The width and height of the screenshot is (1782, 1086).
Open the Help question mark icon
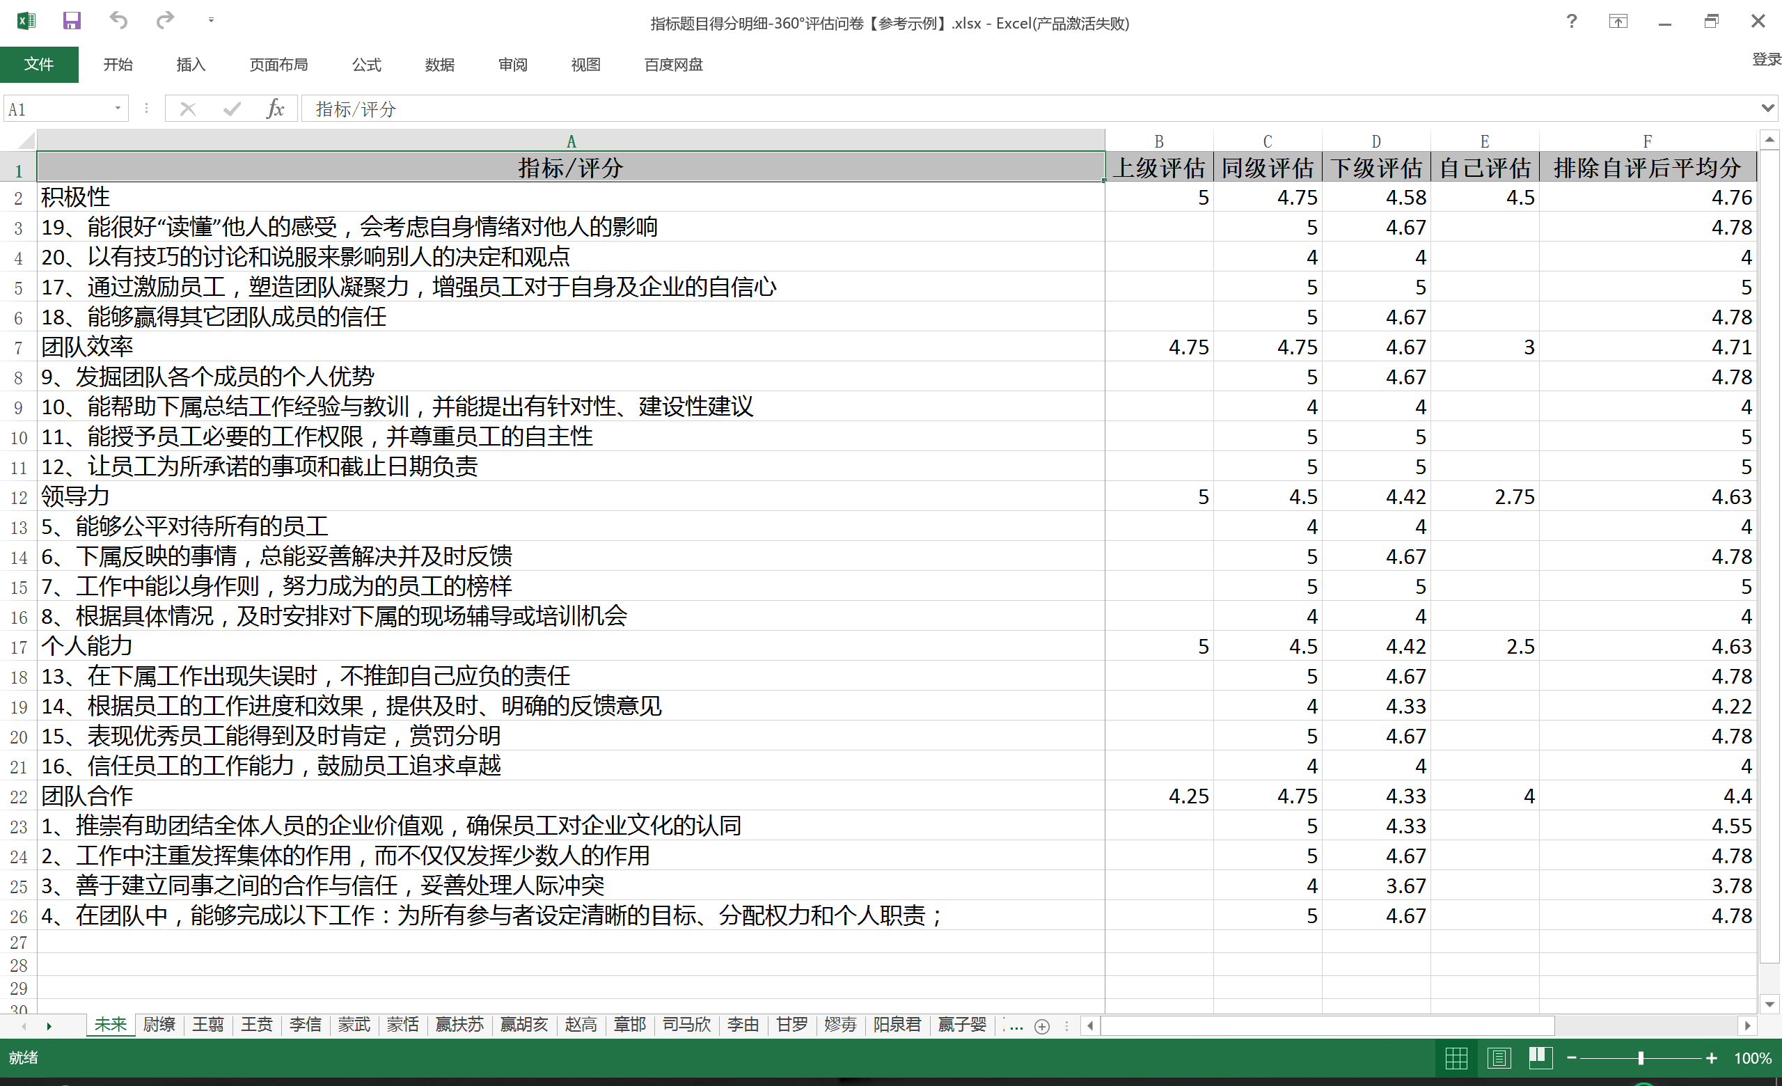point(1571,22)
